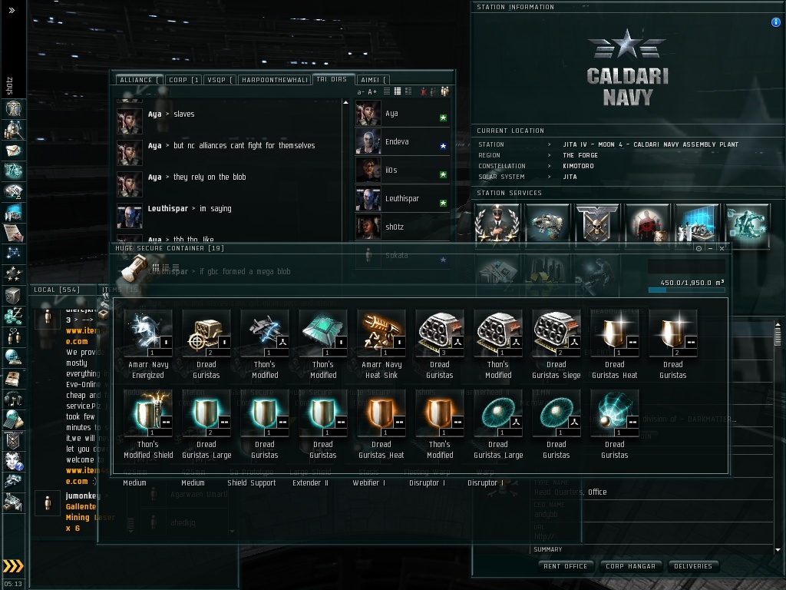Switch to the HARPOONTHEWHALI chat tab
Viewport: 786px width, 590px height.
click(274, 80)
